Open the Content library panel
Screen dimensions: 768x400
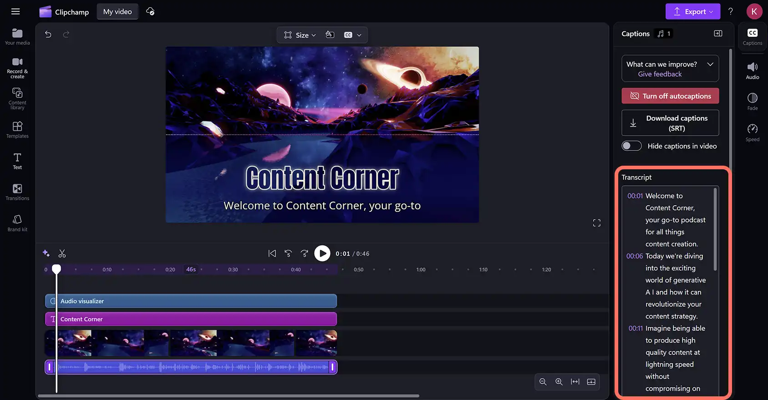coord(17,98)
